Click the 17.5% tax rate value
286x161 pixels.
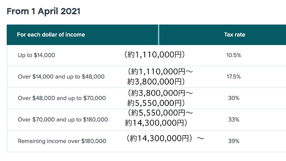234,77
